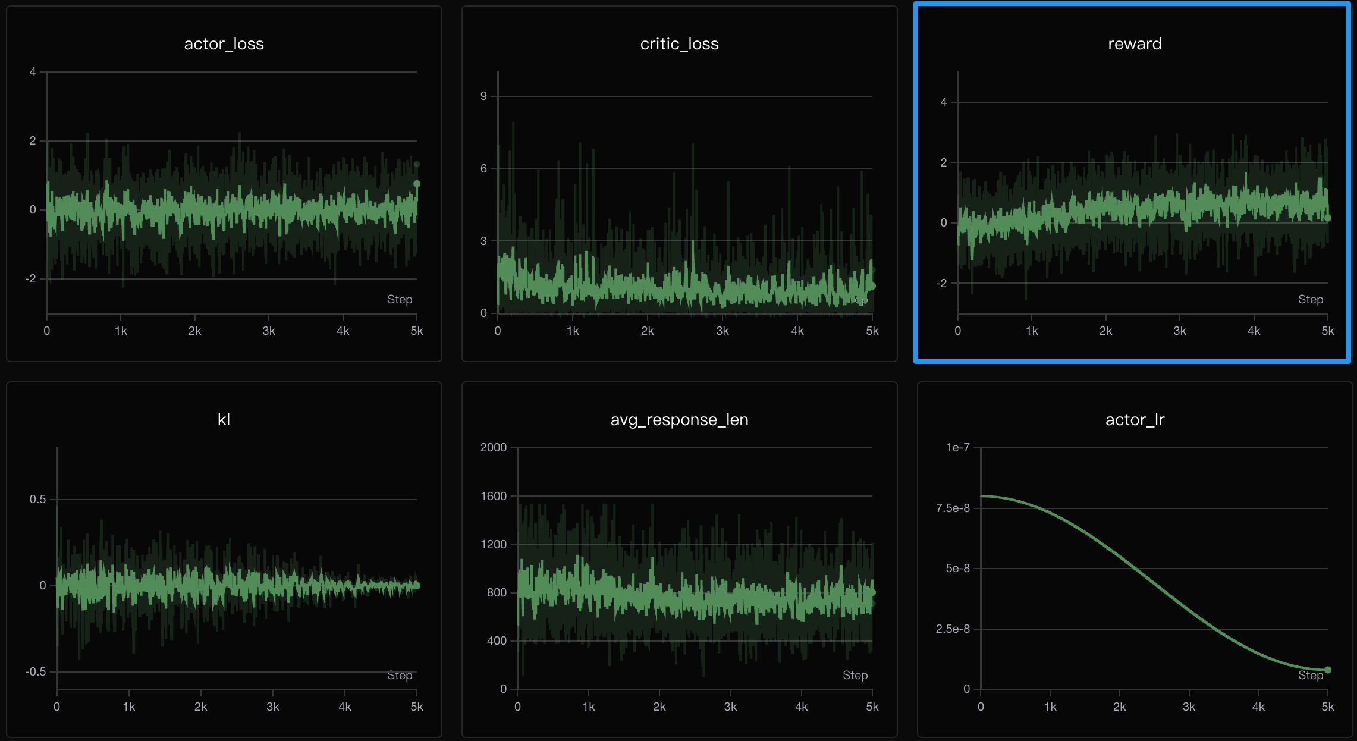Click the 2k x-axis tick on kl chart
Viewport: 1357px width, 741px height.
click(200, 707)
